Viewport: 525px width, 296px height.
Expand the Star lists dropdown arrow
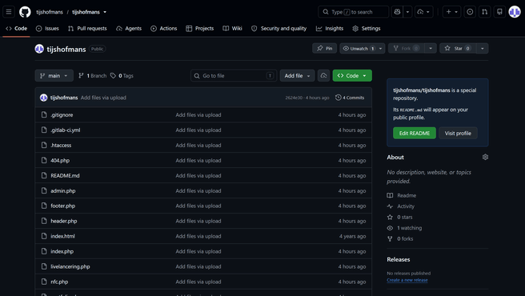click(482, 48)
